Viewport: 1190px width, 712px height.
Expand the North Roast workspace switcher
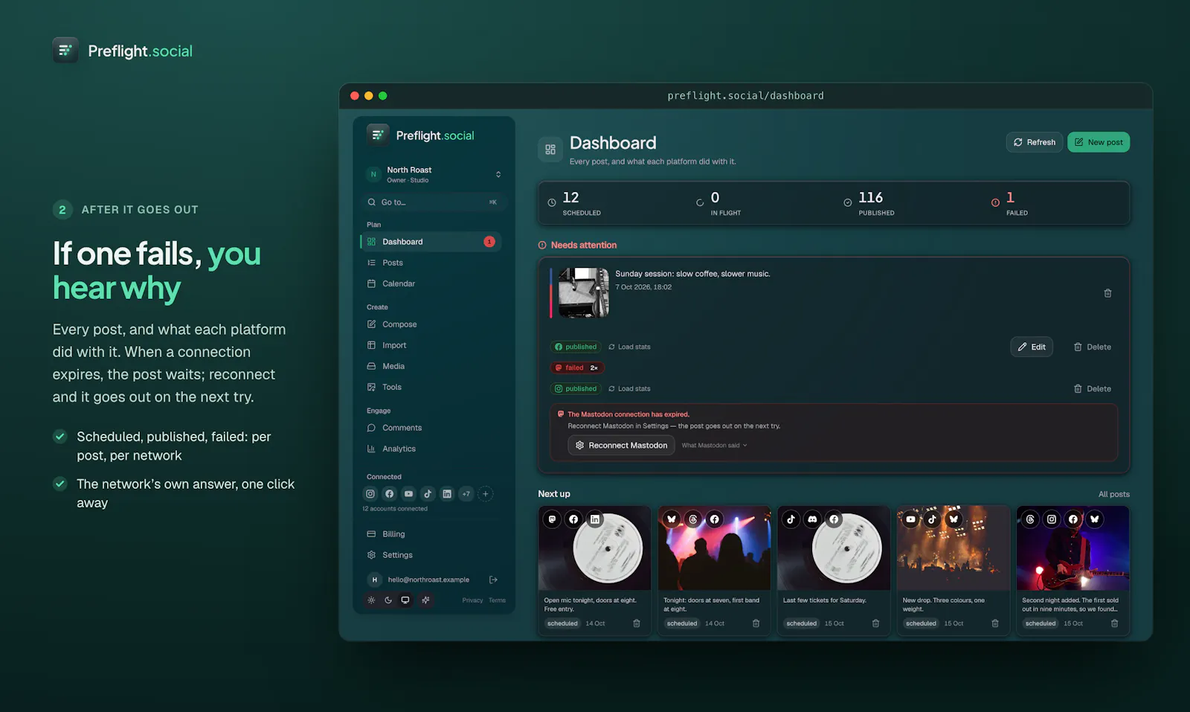click(x=434, y=174)
